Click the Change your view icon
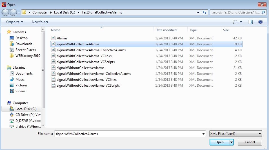269x150 pixels. coord(235,22)
